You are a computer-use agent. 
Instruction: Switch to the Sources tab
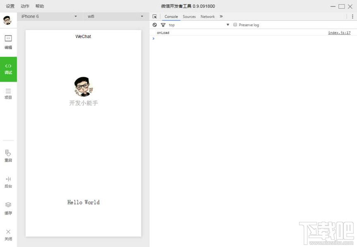pyautogui.click(x=189, y=17)
